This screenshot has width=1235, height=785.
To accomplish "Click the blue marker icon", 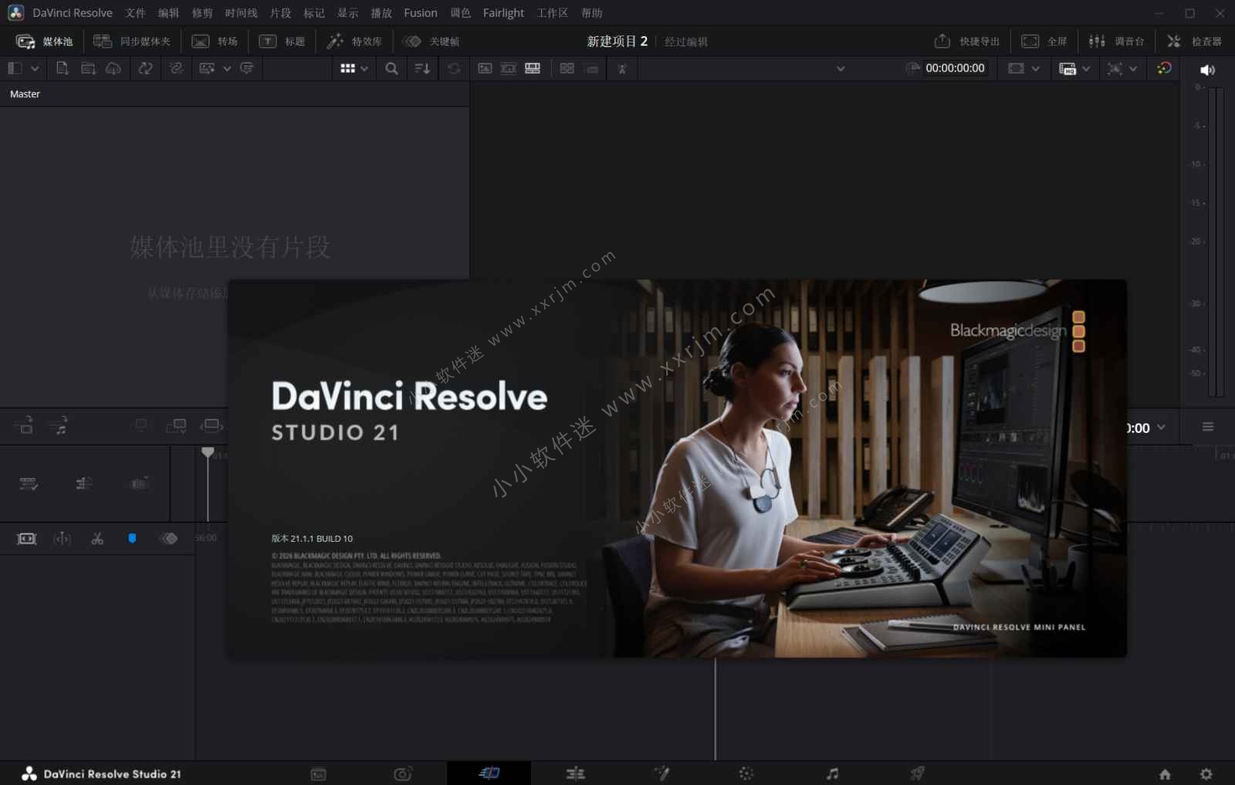I will 132,539.
